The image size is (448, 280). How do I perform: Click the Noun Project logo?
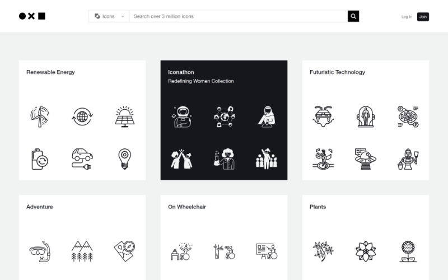(x=32, y=16)
